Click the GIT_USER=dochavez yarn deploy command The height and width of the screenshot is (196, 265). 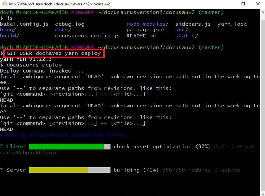coord(53,53)
